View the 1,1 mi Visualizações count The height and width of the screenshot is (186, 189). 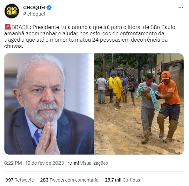click(x=88, y=163)
